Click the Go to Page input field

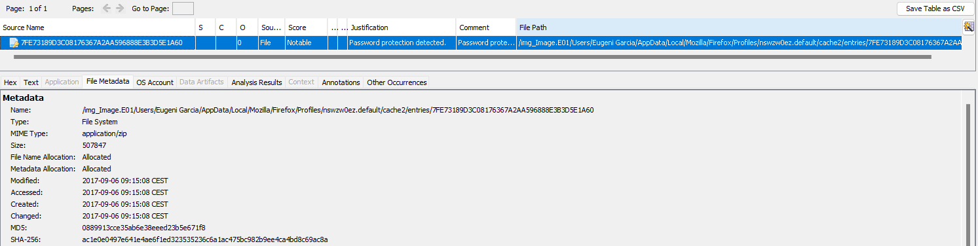click(183, 9)
